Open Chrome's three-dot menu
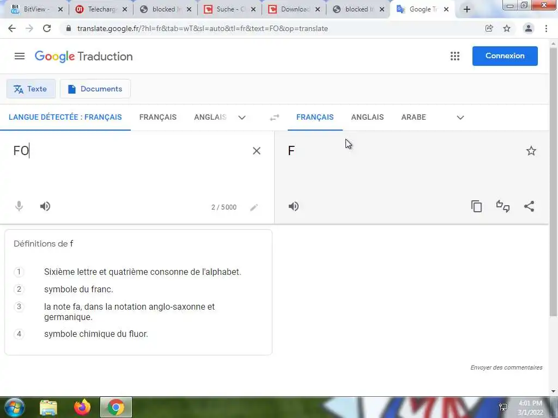The width and height of the screenshot is (558, 418). [546, 28]
